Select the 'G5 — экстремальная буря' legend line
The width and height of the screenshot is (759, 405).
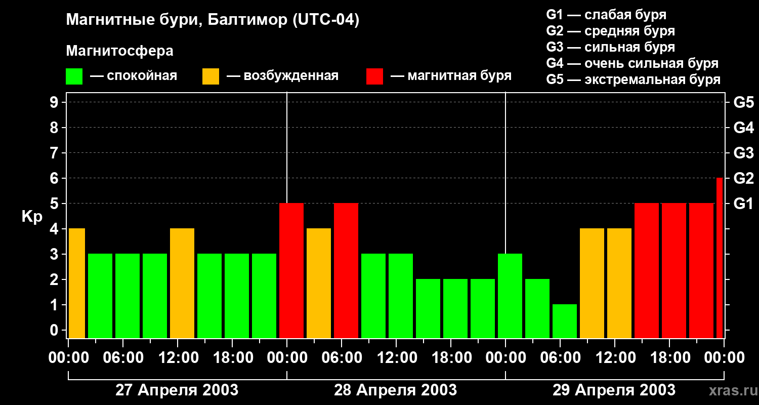[634, 80]
